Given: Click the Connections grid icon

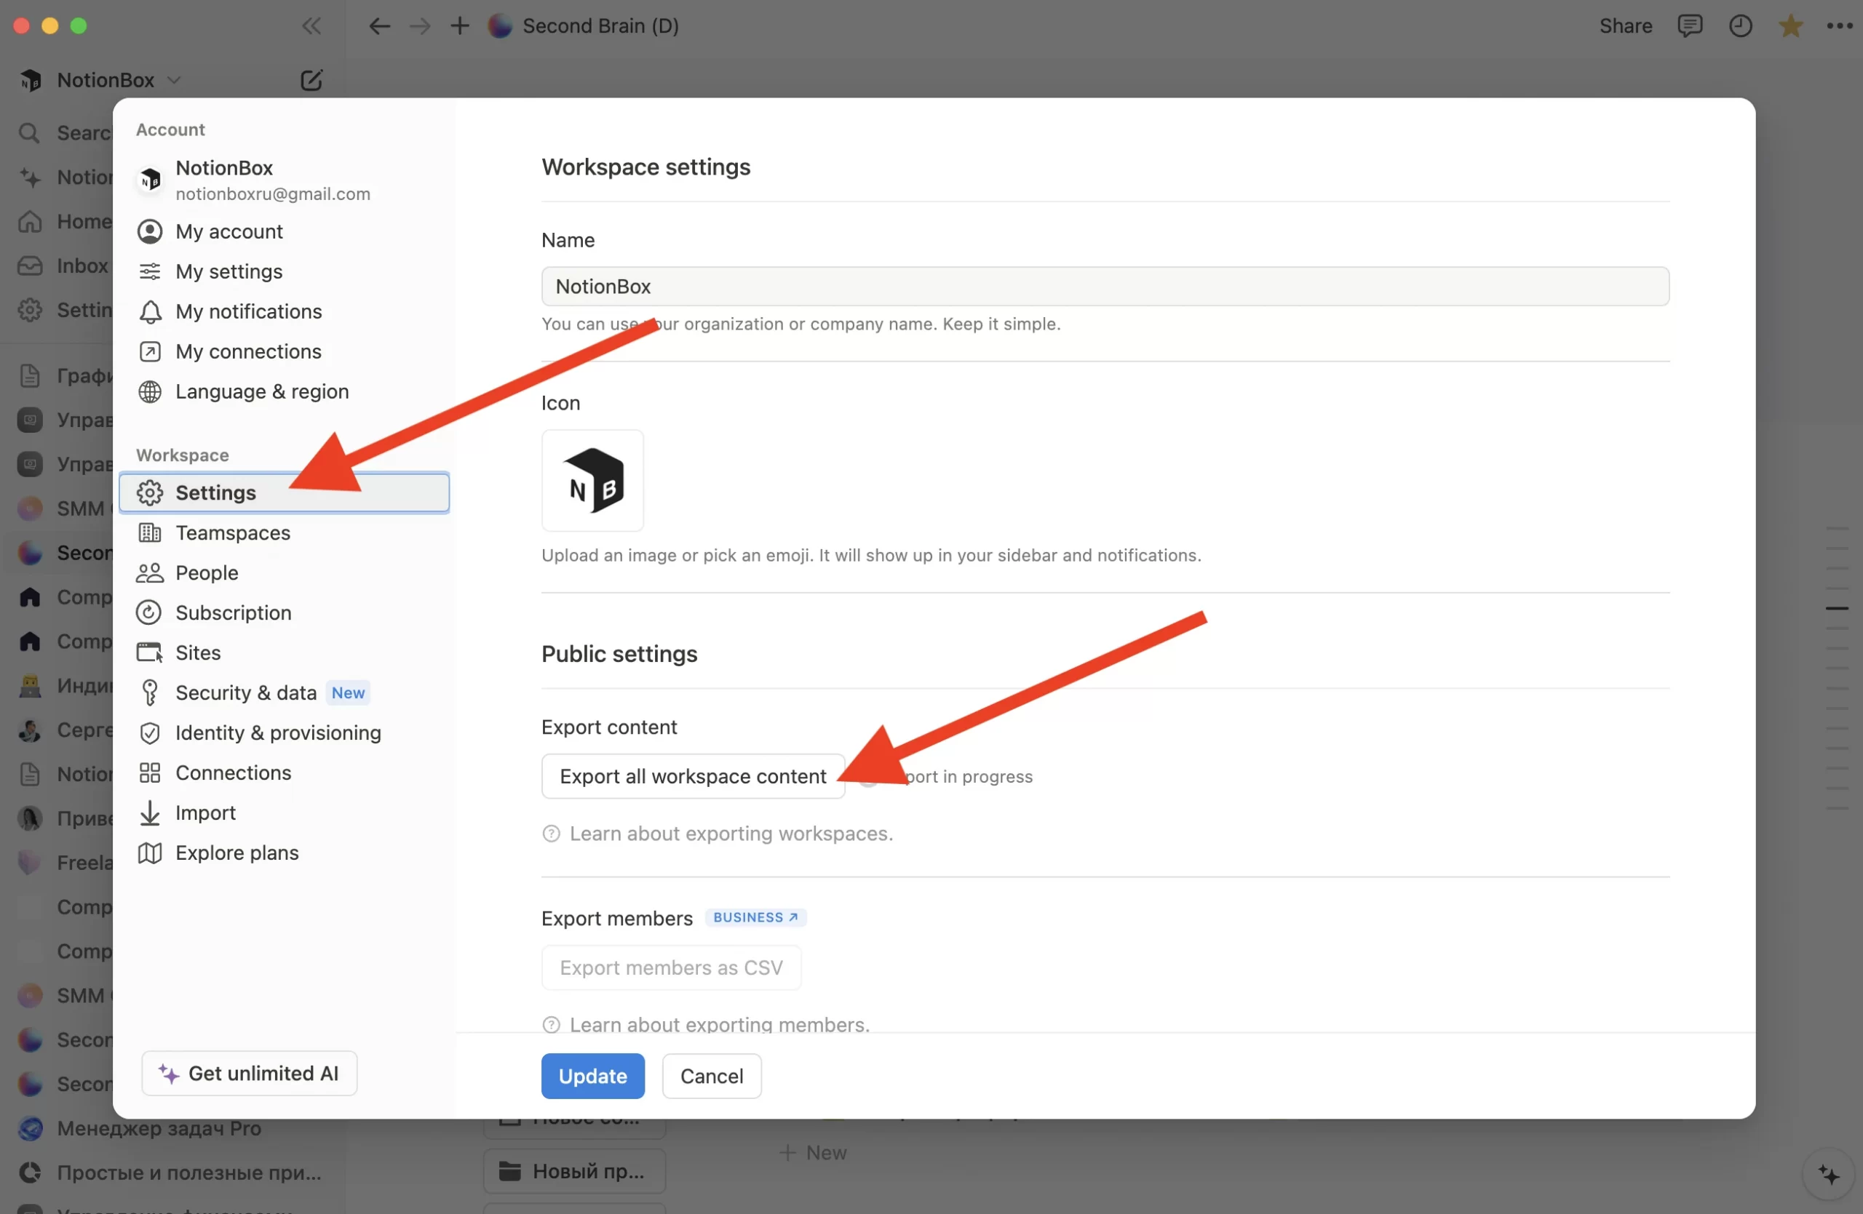Looking at the screenshot, I should point(149,772).
